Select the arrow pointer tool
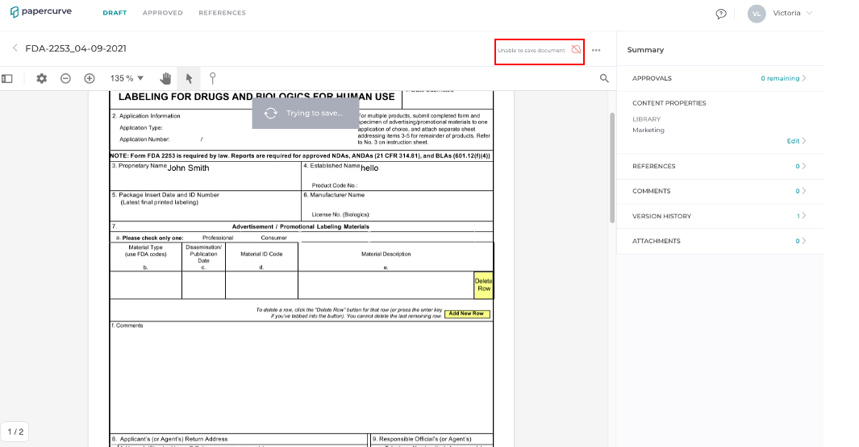This screenshot has width=859, height=447. [x=189, y=79]
